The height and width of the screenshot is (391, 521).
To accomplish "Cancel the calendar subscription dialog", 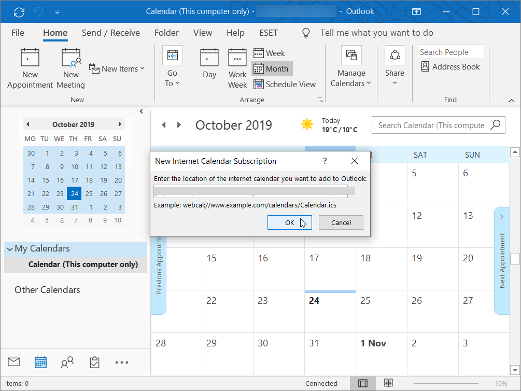I will [x=341, y=222].
